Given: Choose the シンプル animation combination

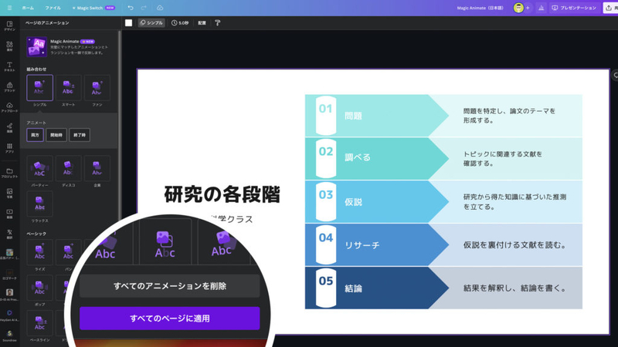Looking at the screenshot, I should pos(39,88).
